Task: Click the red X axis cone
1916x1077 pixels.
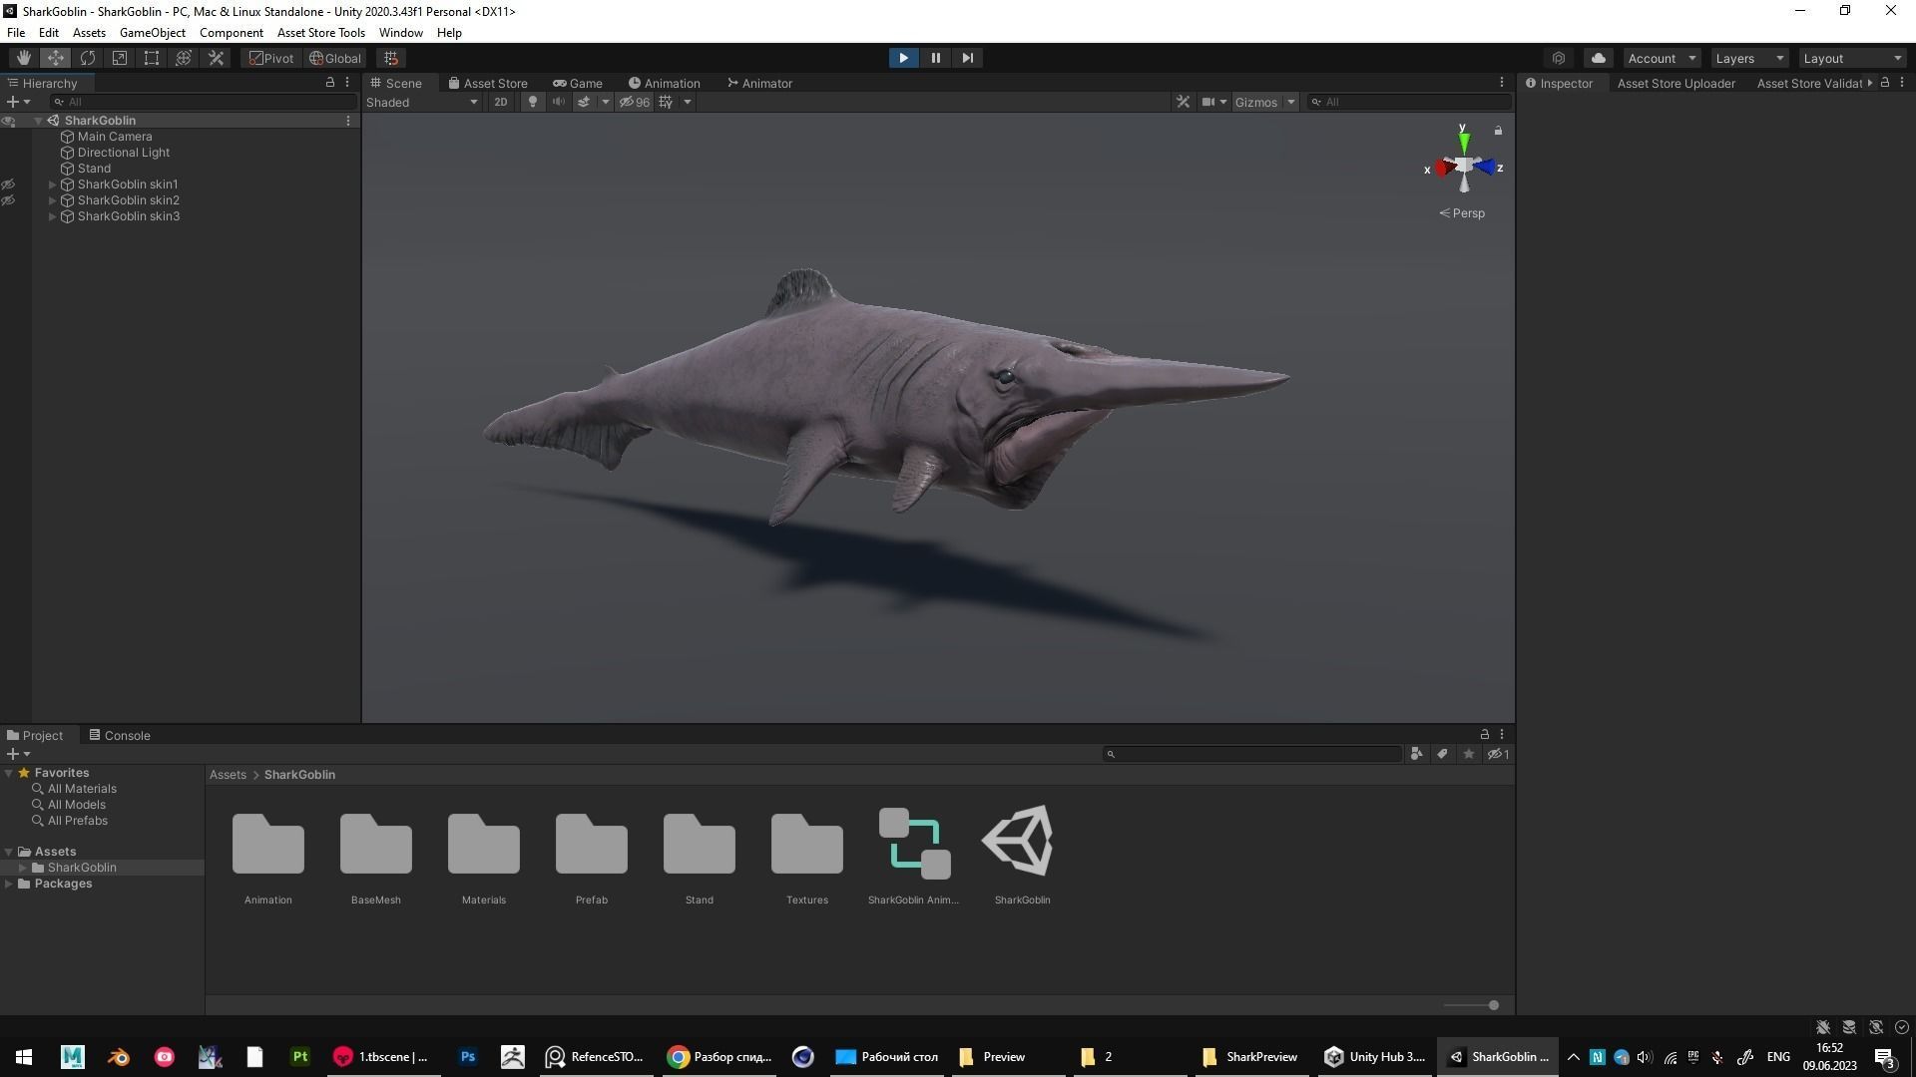Action: point(1443,169)
